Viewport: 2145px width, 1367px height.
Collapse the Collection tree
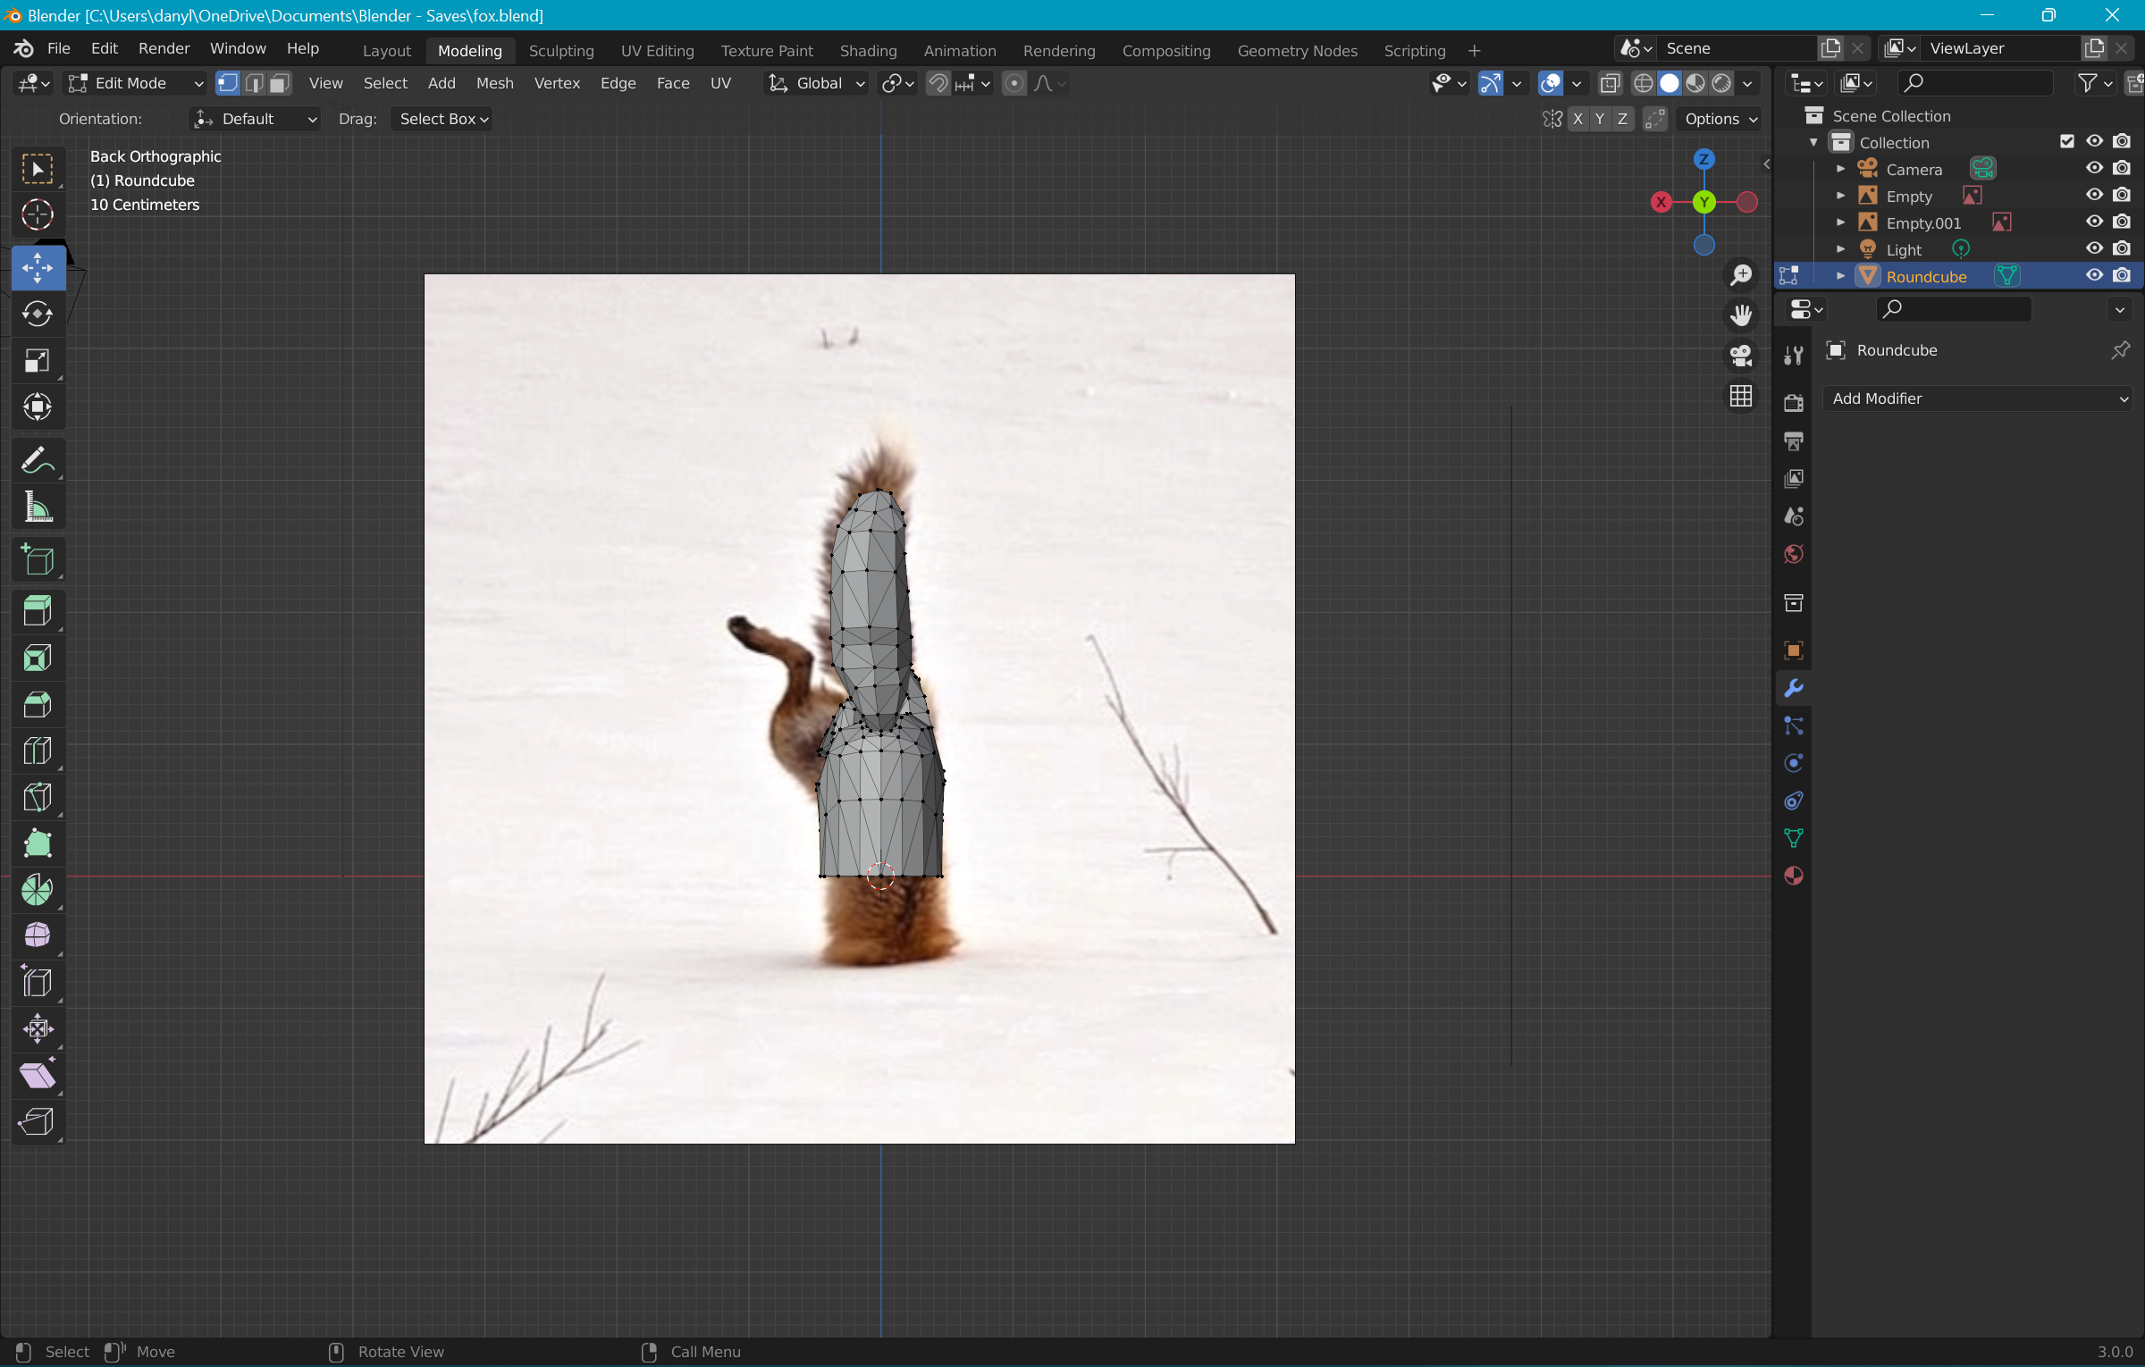pyautogui.click(x=1813, y=142)
